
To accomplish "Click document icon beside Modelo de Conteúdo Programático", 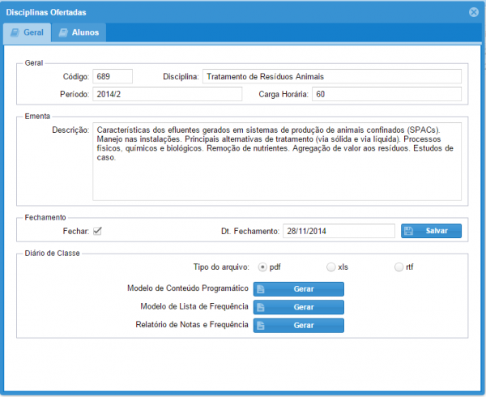I will click(x=261, y=289).
